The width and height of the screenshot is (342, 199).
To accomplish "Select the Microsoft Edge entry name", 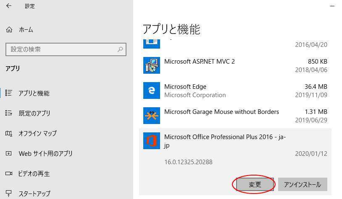I will [x=185, y=87].
